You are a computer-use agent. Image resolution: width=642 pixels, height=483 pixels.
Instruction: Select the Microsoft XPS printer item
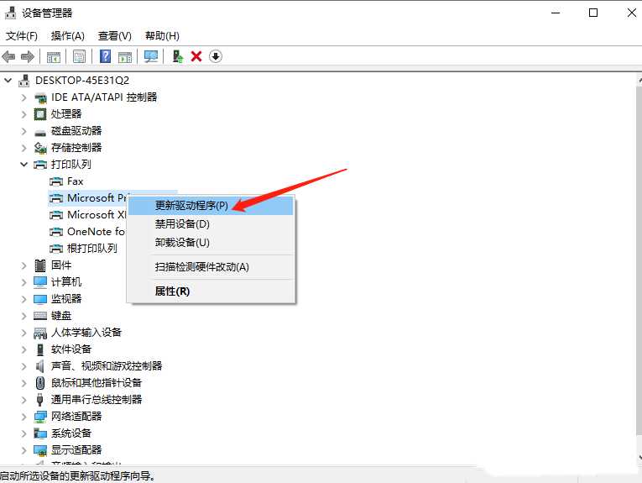click(x=97, y=215)
